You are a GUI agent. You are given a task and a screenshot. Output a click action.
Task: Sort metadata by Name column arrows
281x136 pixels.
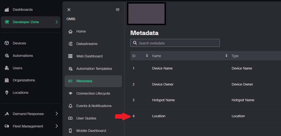(x=226, y=56)
